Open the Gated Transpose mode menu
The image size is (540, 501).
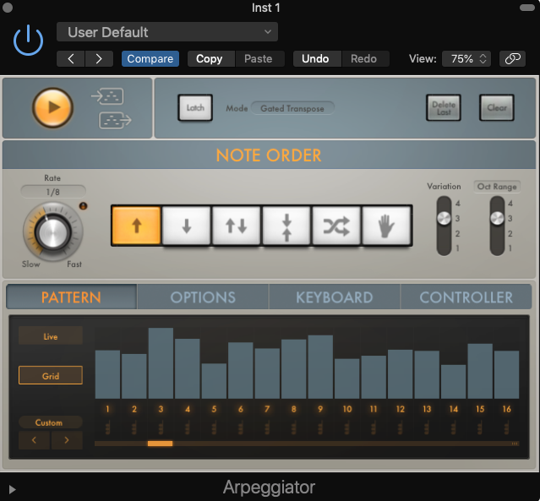(292, 108)
